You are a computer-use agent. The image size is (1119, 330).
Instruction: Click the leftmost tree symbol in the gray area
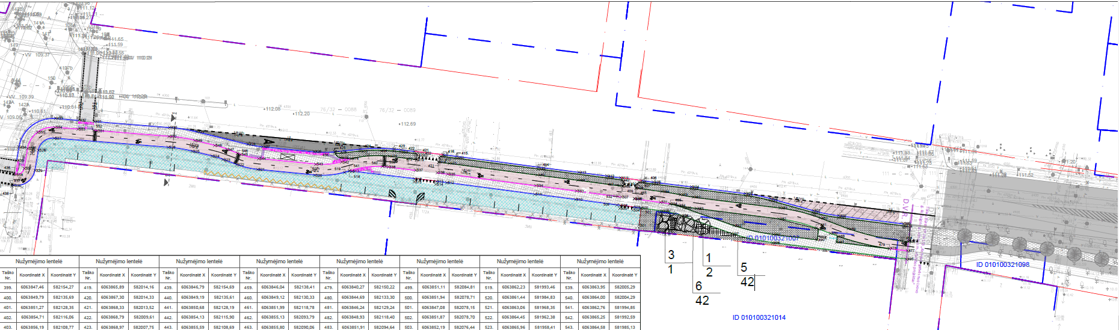(964, 236)
